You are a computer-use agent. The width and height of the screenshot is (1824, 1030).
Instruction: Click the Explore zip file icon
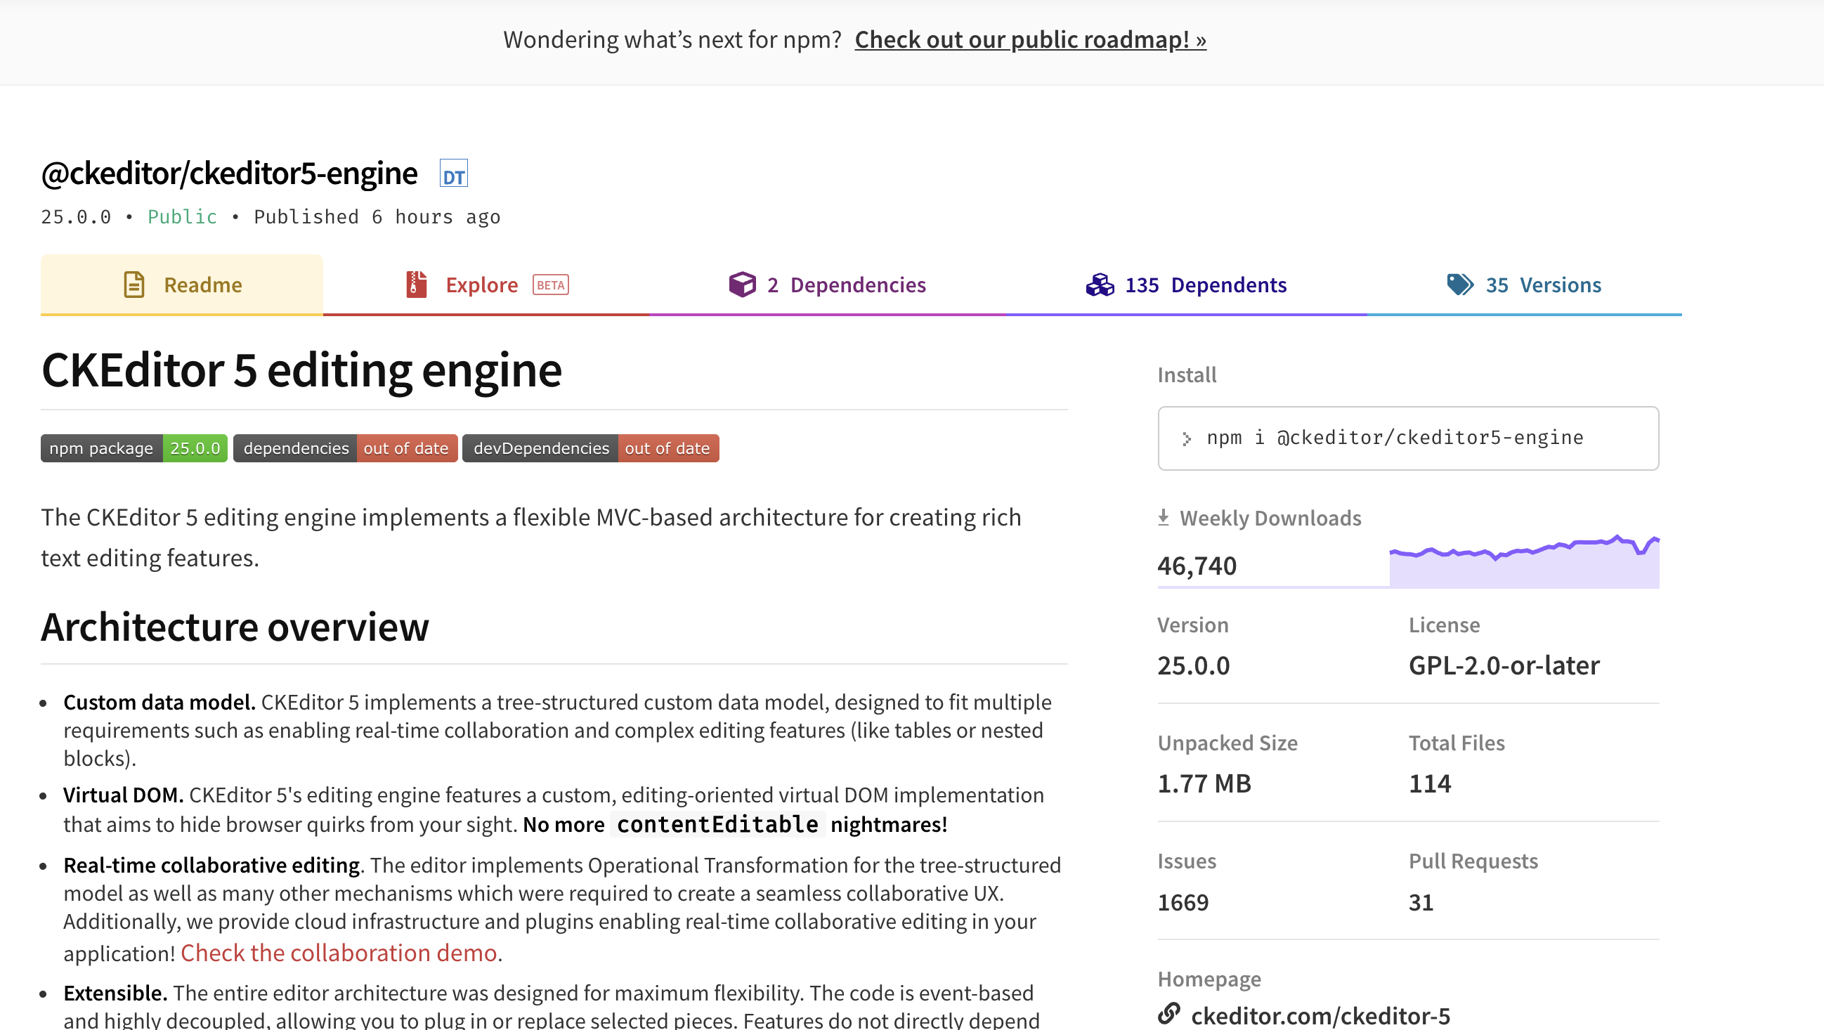[417, 285]
